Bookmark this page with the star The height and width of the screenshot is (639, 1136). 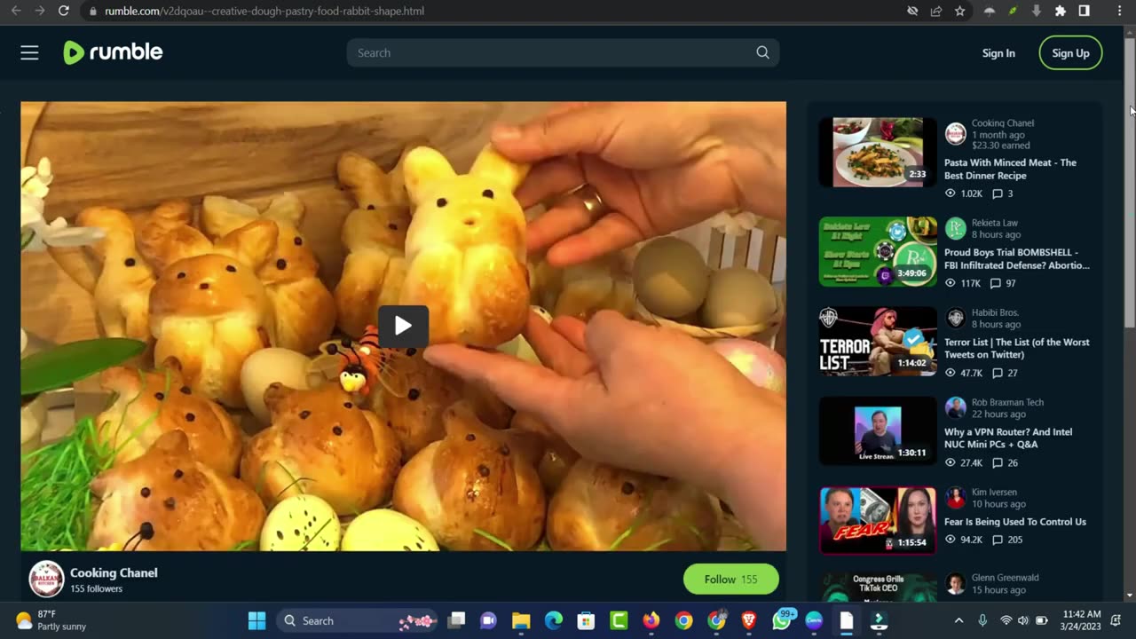(959, 11)
